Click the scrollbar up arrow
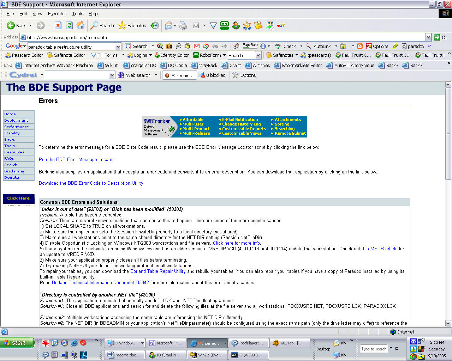This screenshot has width=452, height=361. tap(448, 85)
